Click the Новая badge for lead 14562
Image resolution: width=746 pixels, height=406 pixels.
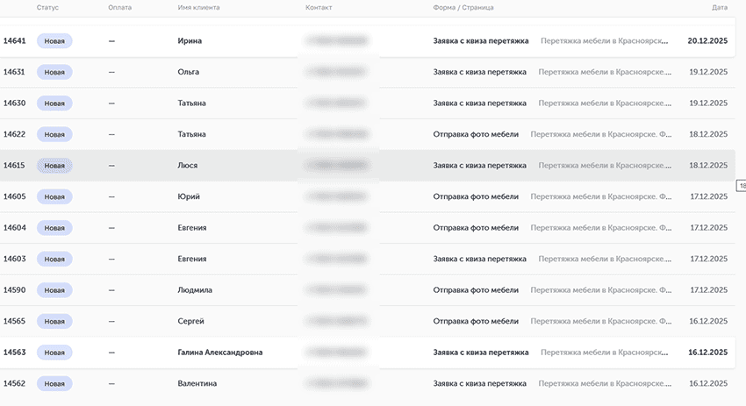click(x=54, y=383)
